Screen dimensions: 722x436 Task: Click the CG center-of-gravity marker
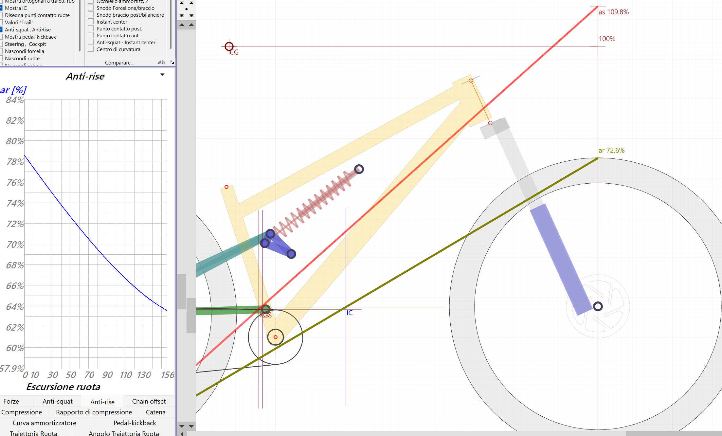point(229,46)
